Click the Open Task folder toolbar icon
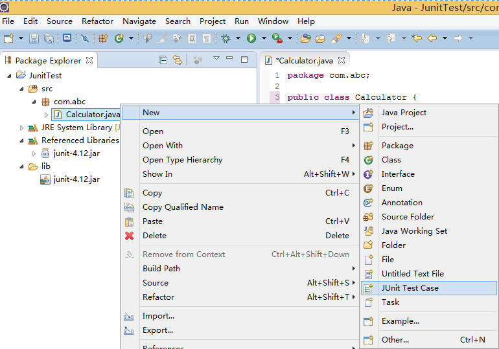499x349 pixels. coord(320,38)
